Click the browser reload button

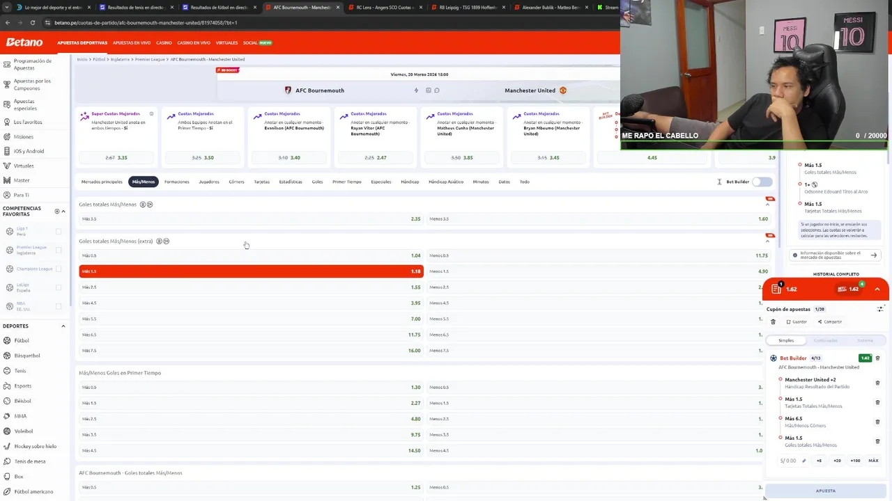point(32,22)
